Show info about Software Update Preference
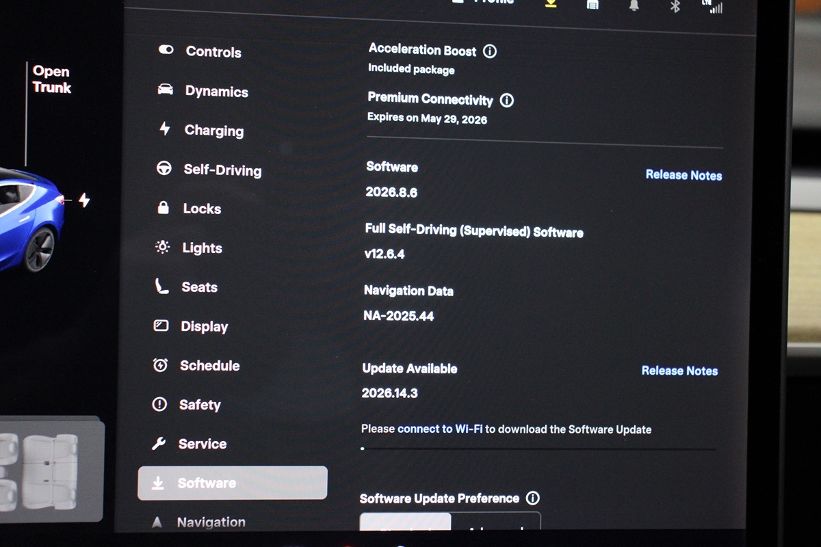This screenshot has width=821, height=547. [x=532, y=498]
